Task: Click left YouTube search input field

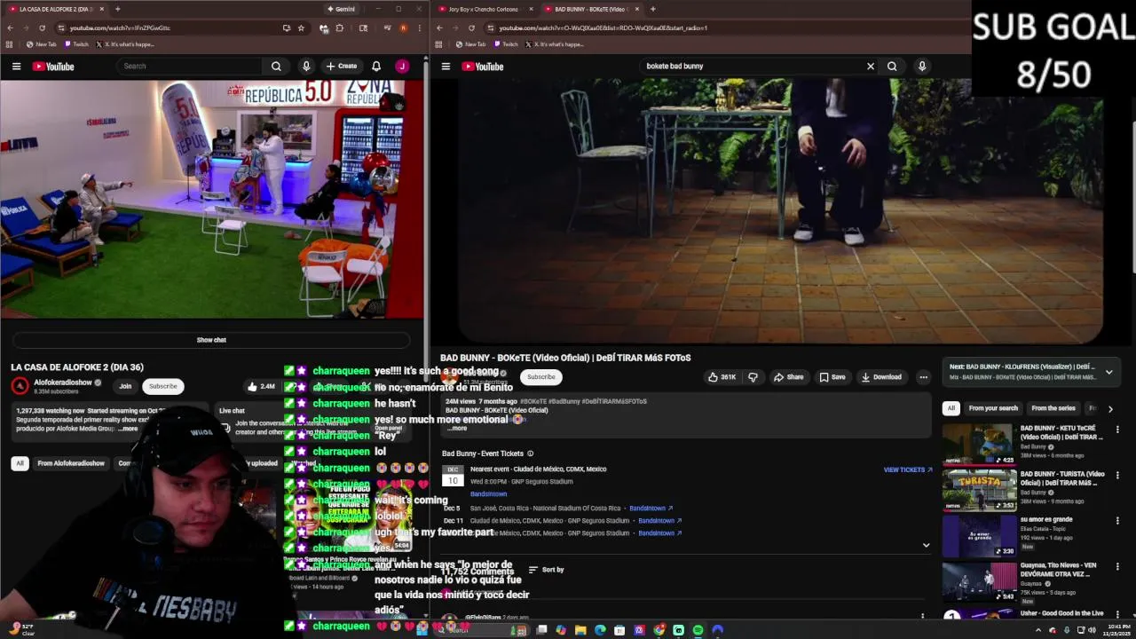Action: (x=190, y=67)
